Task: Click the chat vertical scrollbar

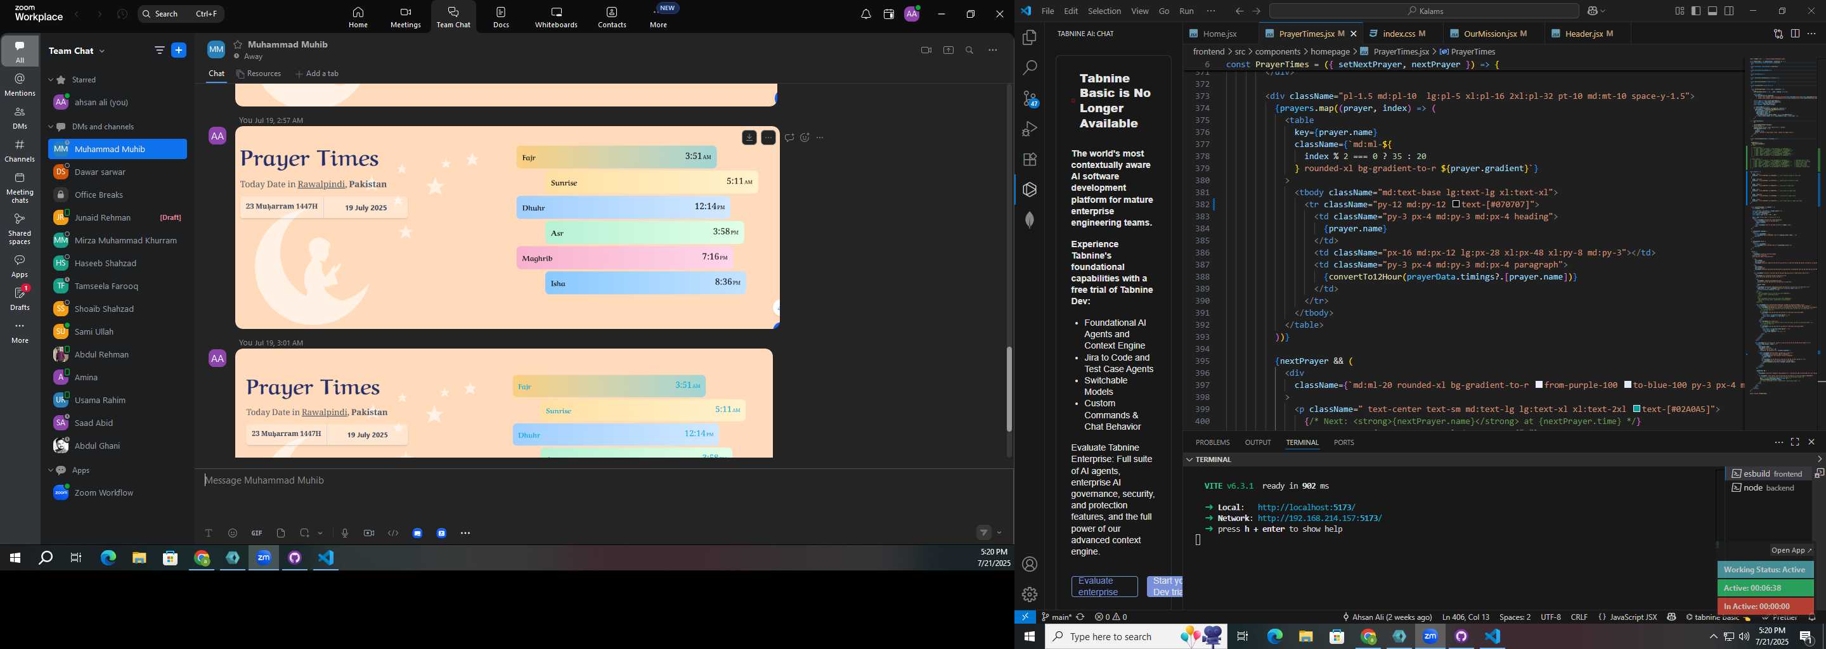Action: (x=1009, y=389)
